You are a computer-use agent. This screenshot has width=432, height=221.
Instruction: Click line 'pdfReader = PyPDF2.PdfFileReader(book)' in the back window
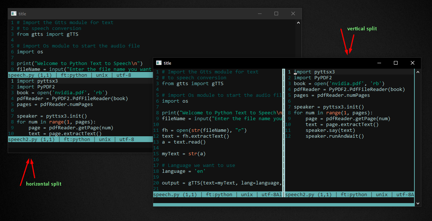point(73,99)
